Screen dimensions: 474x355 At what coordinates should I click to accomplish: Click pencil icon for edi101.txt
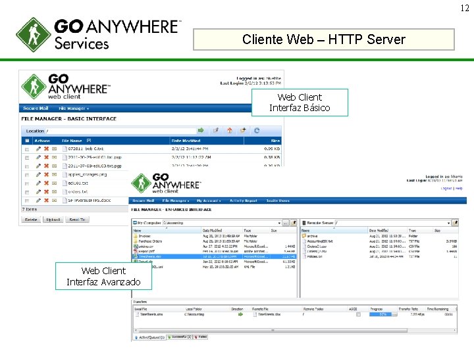click(x=38, y=183)
